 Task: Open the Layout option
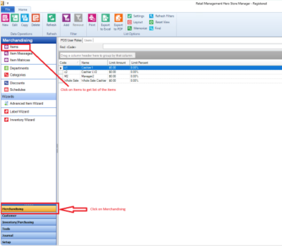(x=135, y=22)
